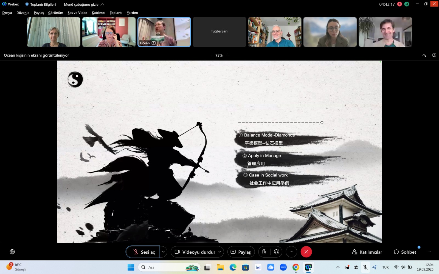Stop camera with Videoyu durdur
This screenshot has height=274, width=439.
195,252
